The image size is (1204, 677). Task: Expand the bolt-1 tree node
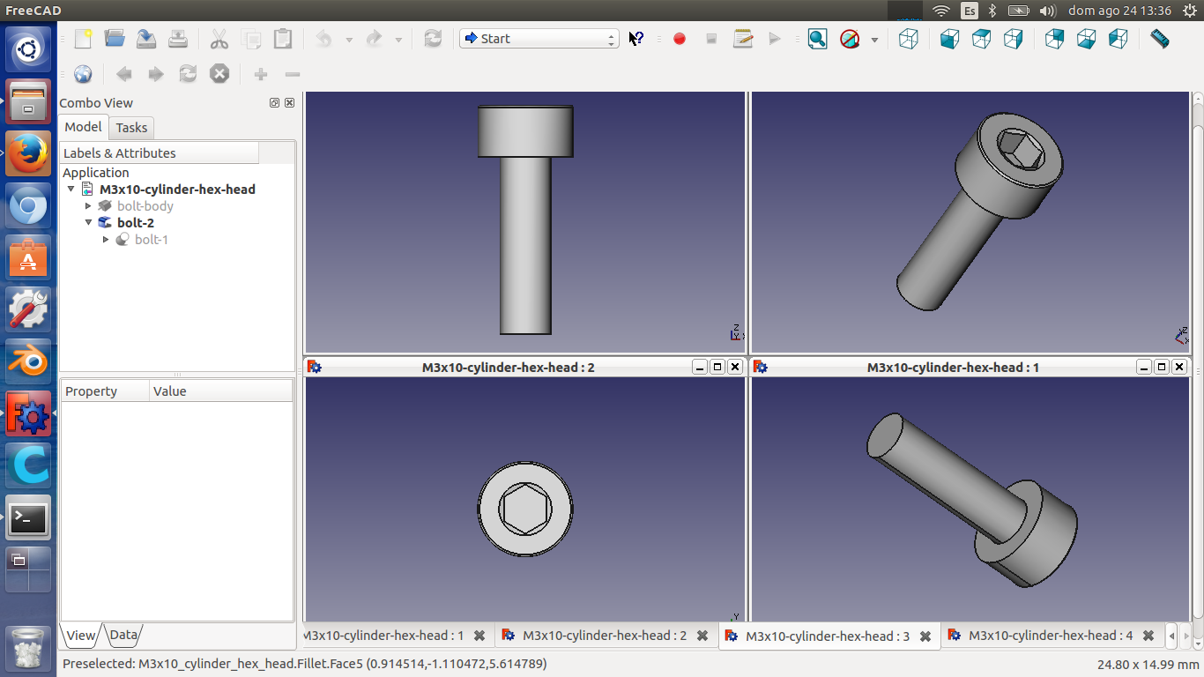tap(106, 239)
